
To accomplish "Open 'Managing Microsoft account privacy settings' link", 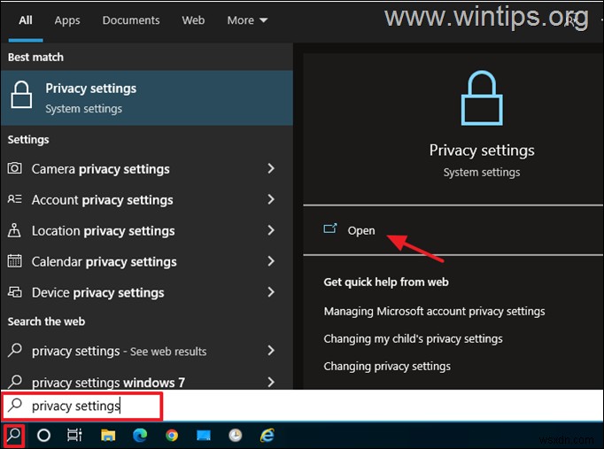I will point(434,311).
